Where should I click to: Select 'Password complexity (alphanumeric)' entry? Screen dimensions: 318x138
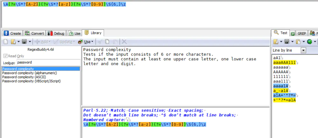[x=30, y=73]
